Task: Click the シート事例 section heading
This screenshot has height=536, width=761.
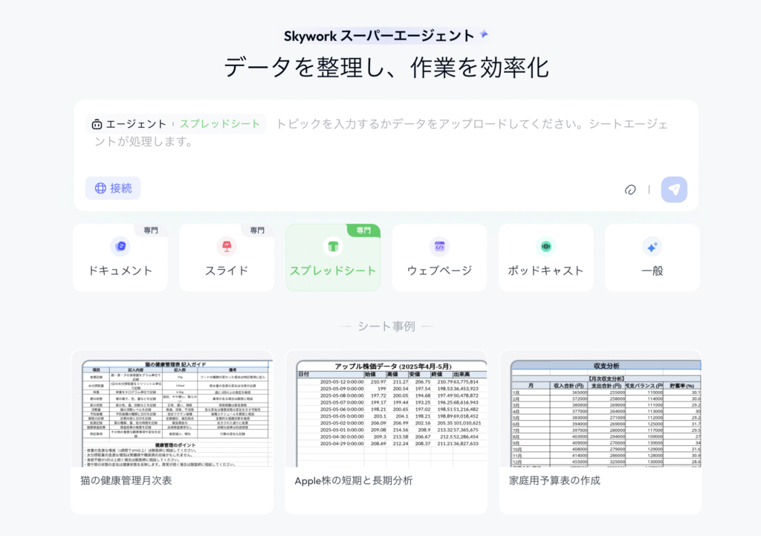Action: coord(386,326)
